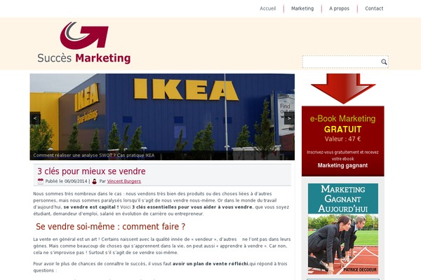Click the Succès Marketing arrow logo

tap(84, 36)
